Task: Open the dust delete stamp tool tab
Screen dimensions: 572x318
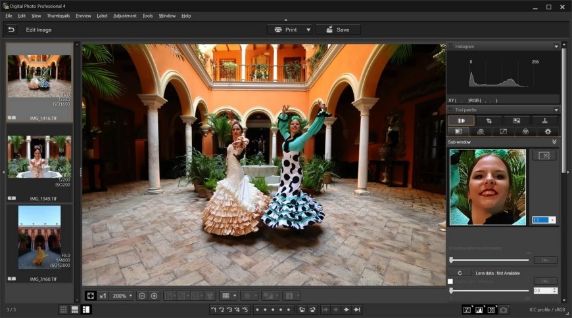Action: click(x=544, y=121)
